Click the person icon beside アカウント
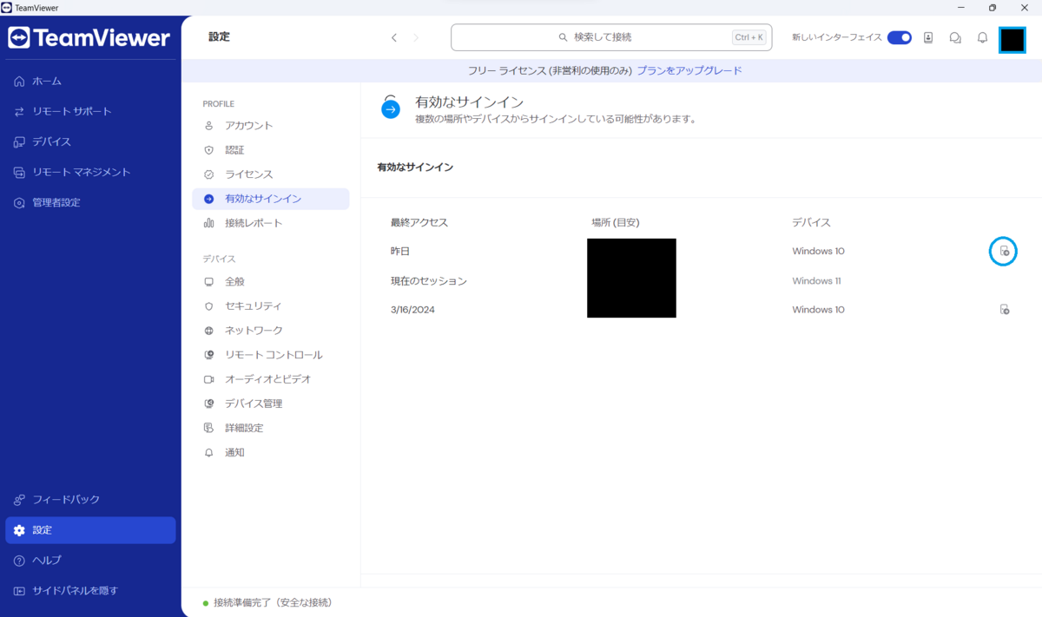Viewport: 1042px width, 617px height. pyautogui.click(x=208, y=126)
